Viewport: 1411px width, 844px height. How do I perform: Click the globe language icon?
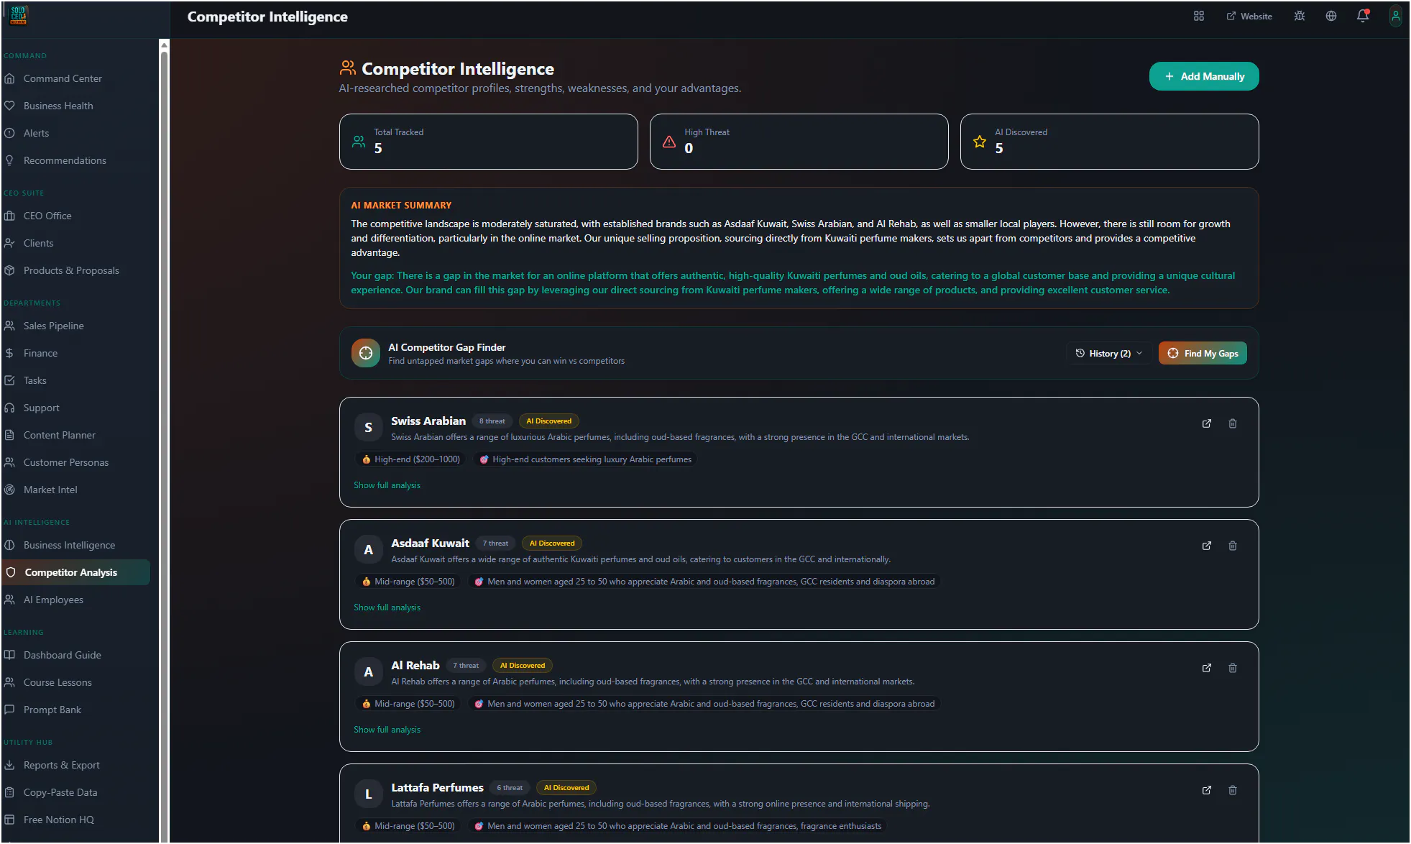coord(1331,16)
